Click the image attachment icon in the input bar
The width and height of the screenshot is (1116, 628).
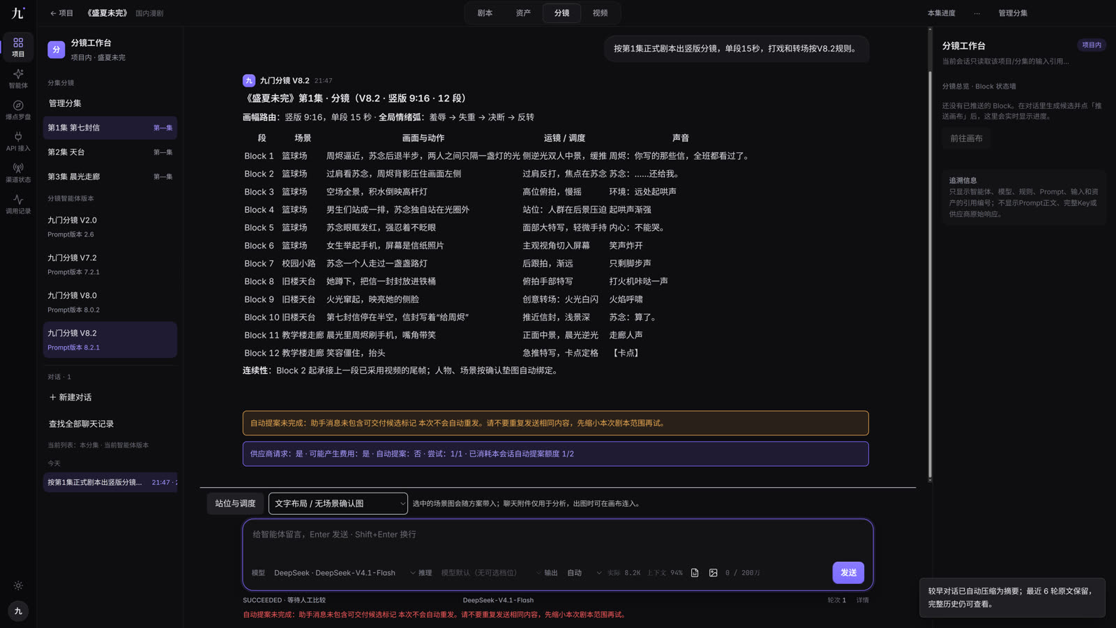(x=713, y=573)
